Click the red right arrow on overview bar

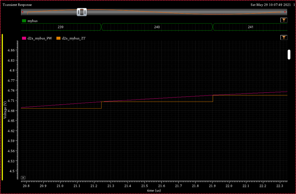(x=285, y=12)
